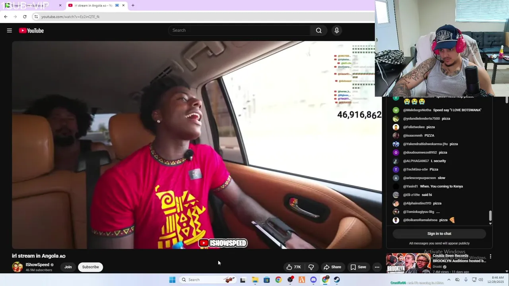Click chat user @Tomiokagiyuu-l8g
The height and width of the screenshot is (286, 509).
click(418, 212)
